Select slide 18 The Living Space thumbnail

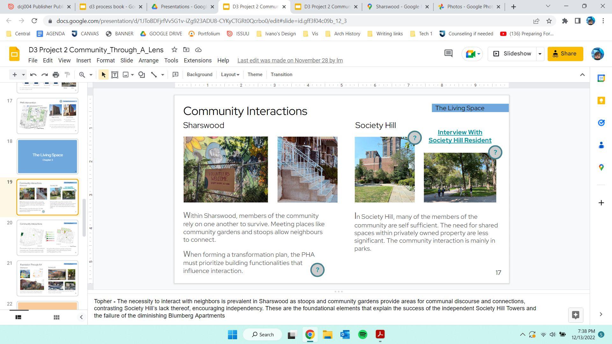[47, 156]
